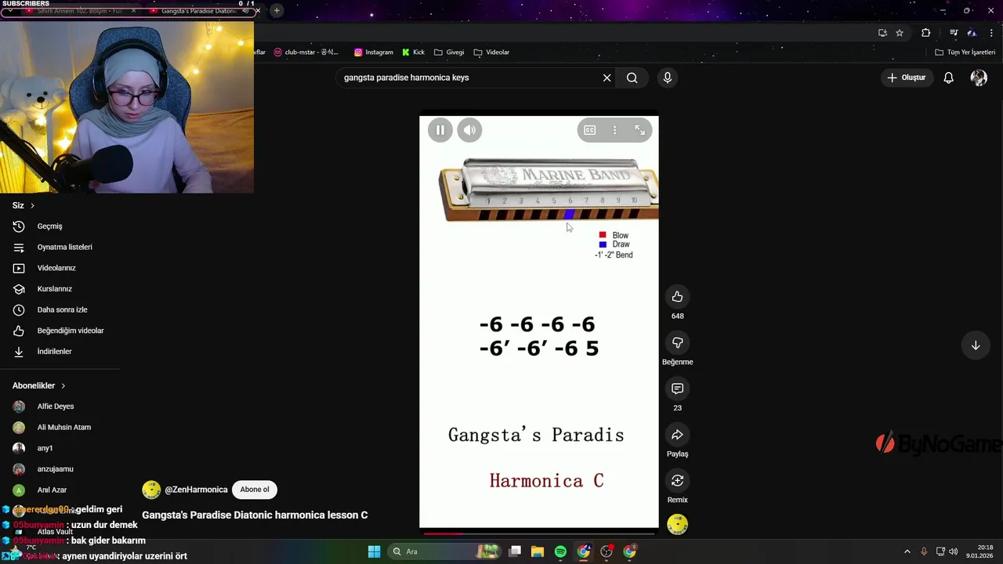
Task: Run the YouTube search with magnifier button
Action: pos(632,78)
